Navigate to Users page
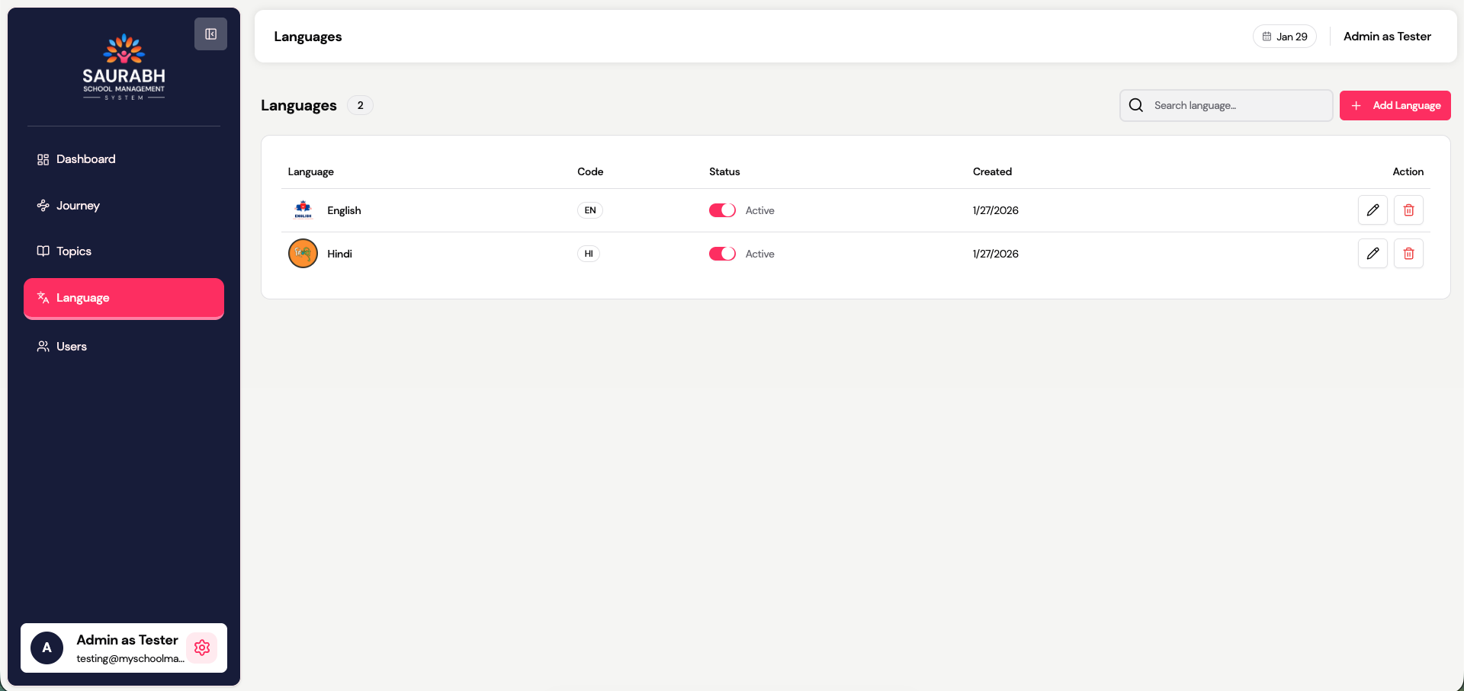1464x691 pixels. 71,347
